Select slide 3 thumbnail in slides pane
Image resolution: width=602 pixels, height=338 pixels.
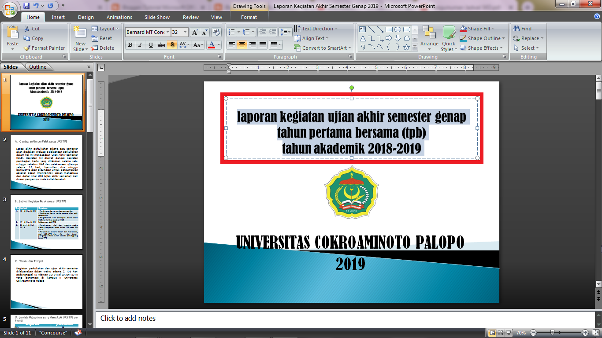point(46,222)
